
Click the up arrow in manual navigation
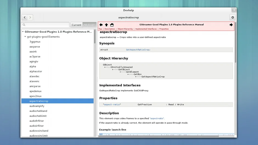[106, 25]
